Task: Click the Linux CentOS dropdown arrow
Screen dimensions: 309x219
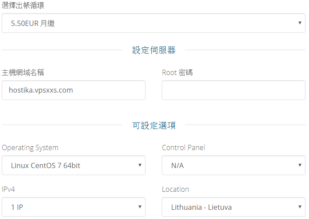Action: click(140, 165)
